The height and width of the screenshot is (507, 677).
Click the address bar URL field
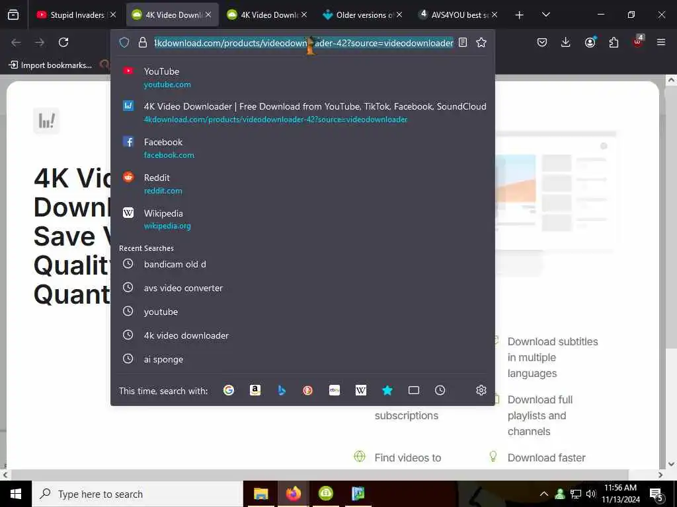coord(303,42)
